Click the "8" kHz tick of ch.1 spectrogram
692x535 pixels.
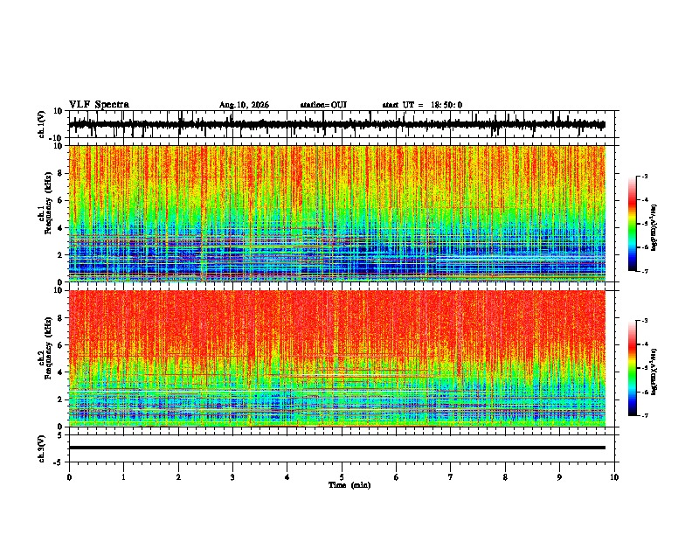(x=61, y=173)
